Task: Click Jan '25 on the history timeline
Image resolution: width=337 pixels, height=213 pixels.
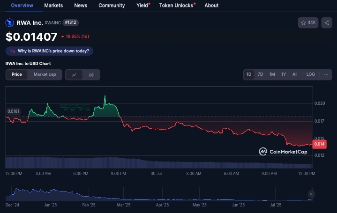Action: pyautogui.click(x=50, y=205)
